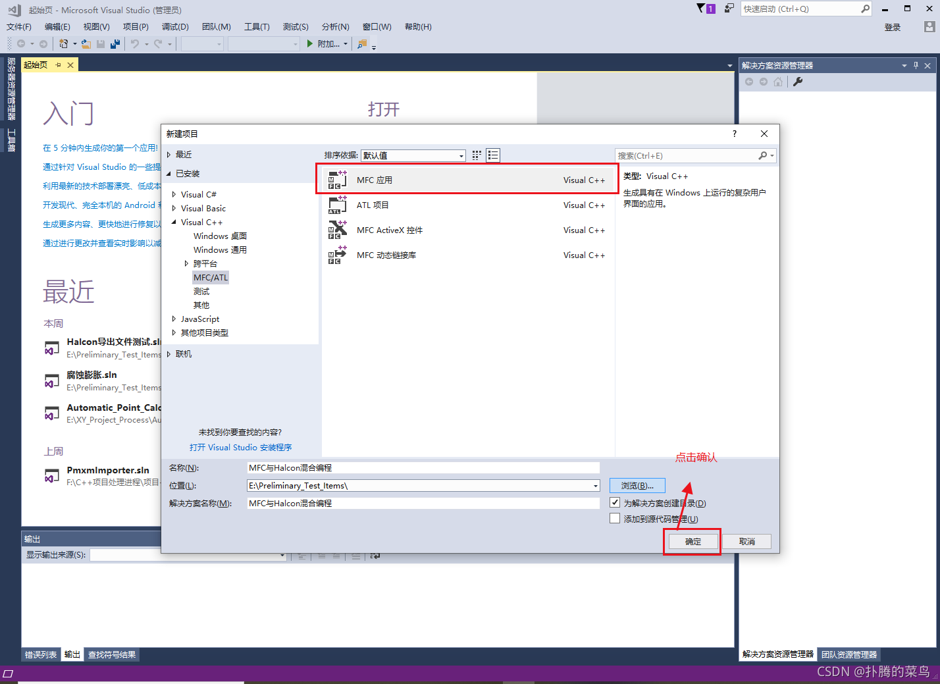Click the 浏览(B)... button
This screenshot has height=684, width=940.
637,485
